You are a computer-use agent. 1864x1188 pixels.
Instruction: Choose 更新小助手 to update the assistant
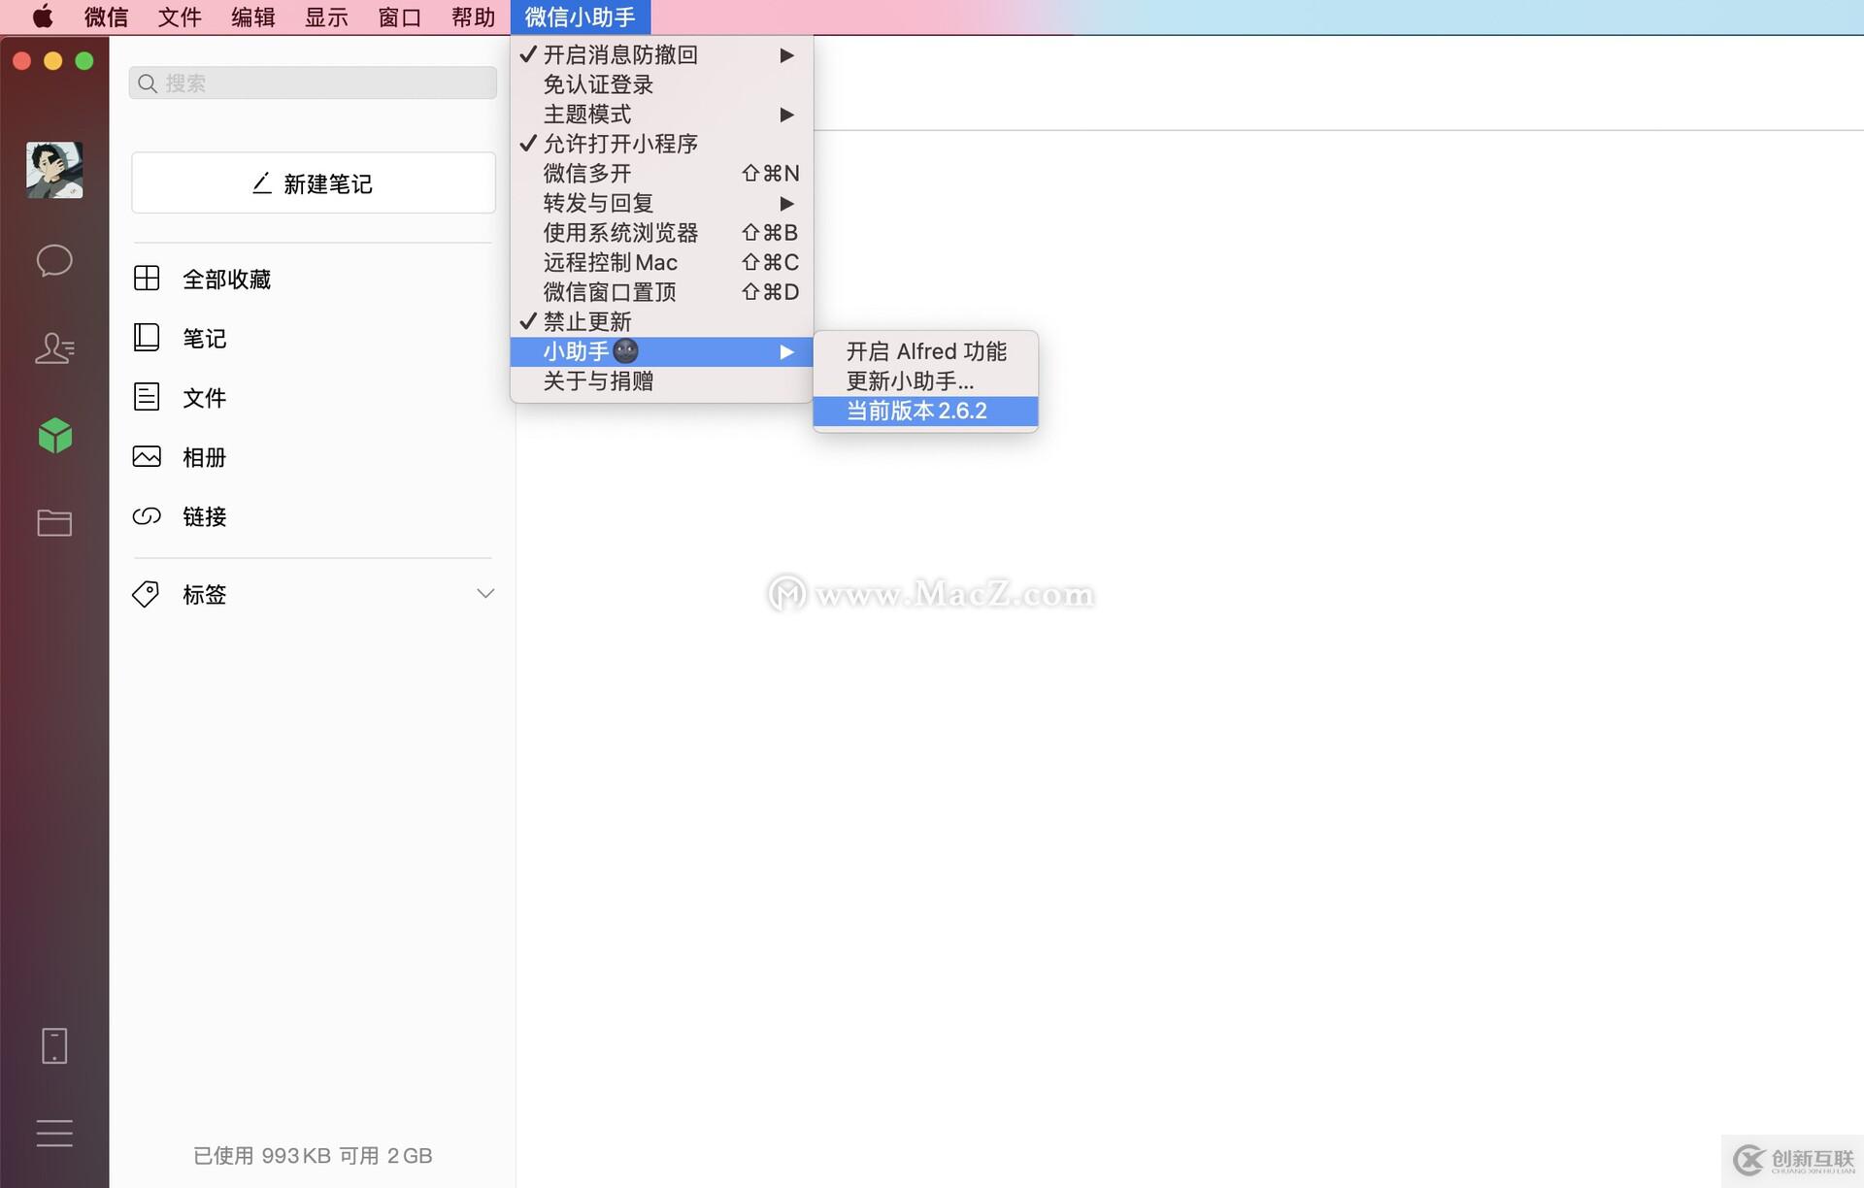pyautogui.click(x=909, y=380)
